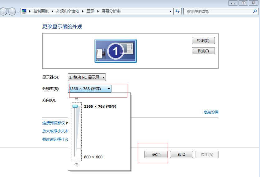Refresh the address bar view
Viewport: 260px width, 177px height.
[177, 11]
